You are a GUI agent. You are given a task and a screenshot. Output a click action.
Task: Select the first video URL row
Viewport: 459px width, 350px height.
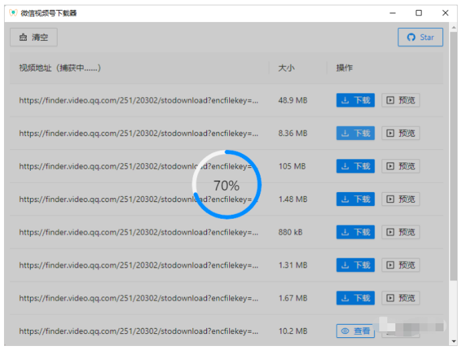[138, 100]
